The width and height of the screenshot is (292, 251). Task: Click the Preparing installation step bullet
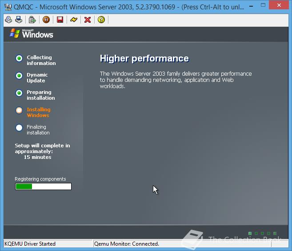click(19, 93)
